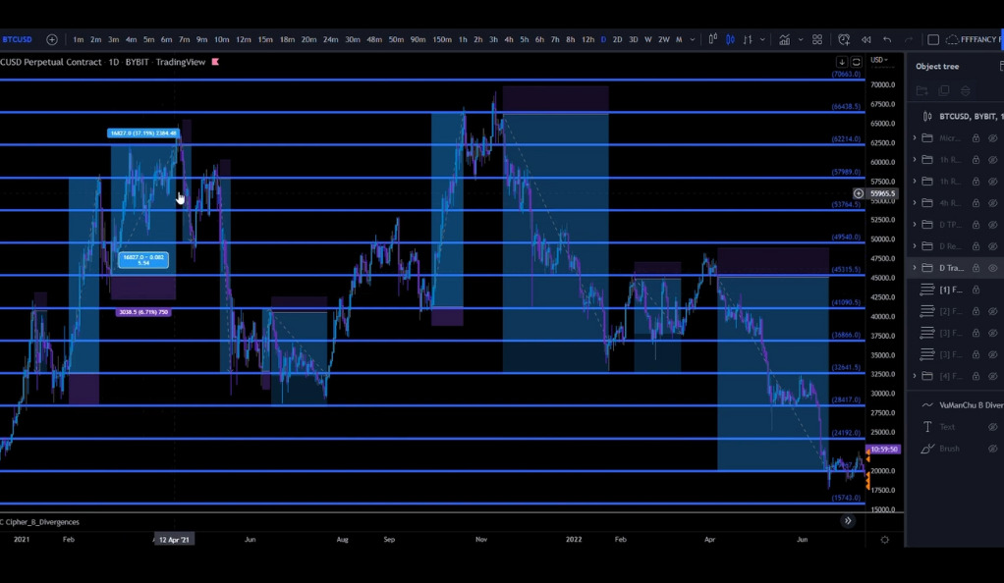Create an alert with the alarm clock icon

pos(844,39)
